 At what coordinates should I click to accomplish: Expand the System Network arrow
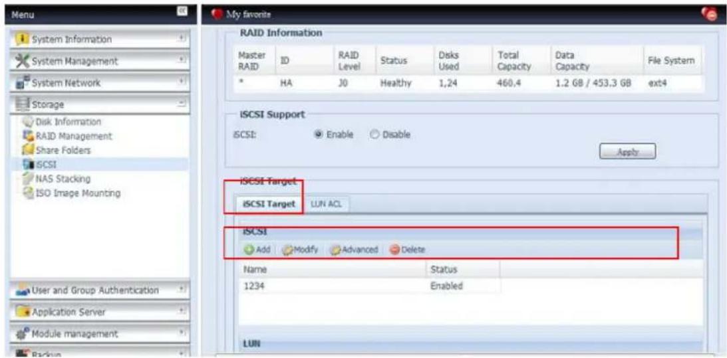click(182, 82)
